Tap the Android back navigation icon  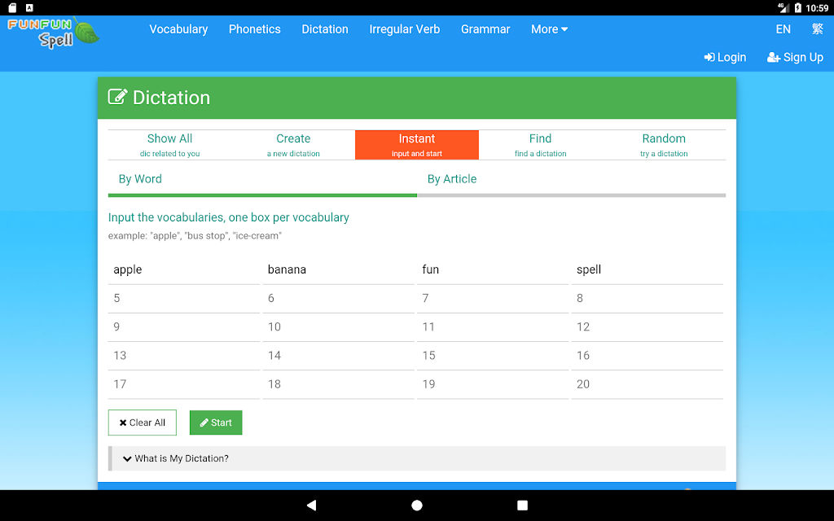coord(312,505)
